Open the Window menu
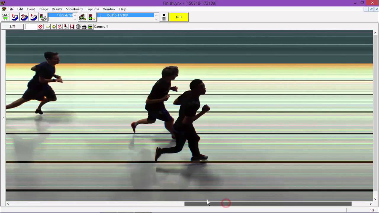The width and height of the screenshot is (379, 213). [x=109, y=9]
